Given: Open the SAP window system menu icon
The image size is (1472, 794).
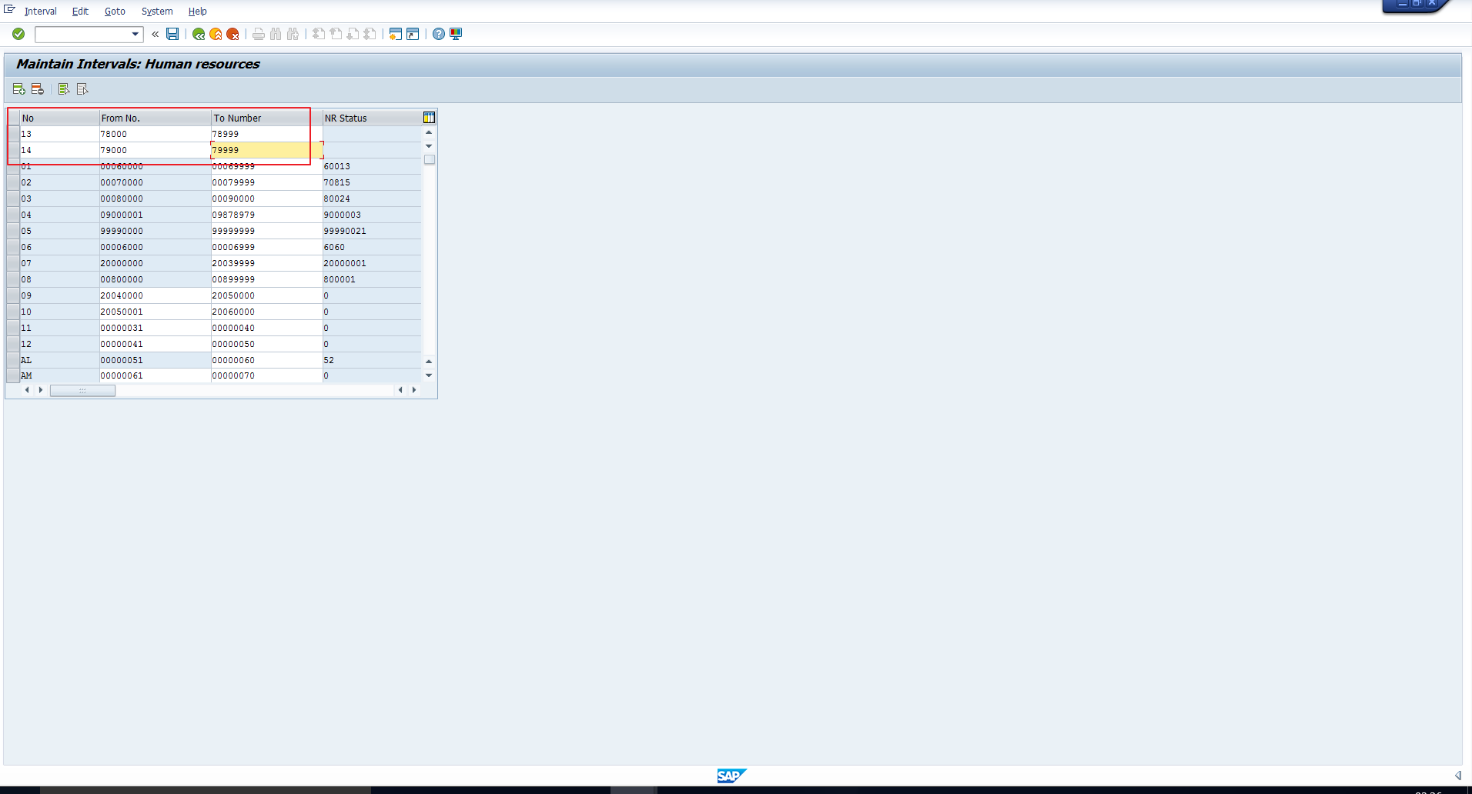Looking at the screenshot, I should (9, 9).
